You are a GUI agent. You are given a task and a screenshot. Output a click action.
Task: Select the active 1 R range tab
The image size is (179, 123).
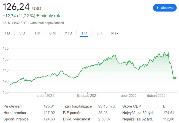[x=84, y=33]
